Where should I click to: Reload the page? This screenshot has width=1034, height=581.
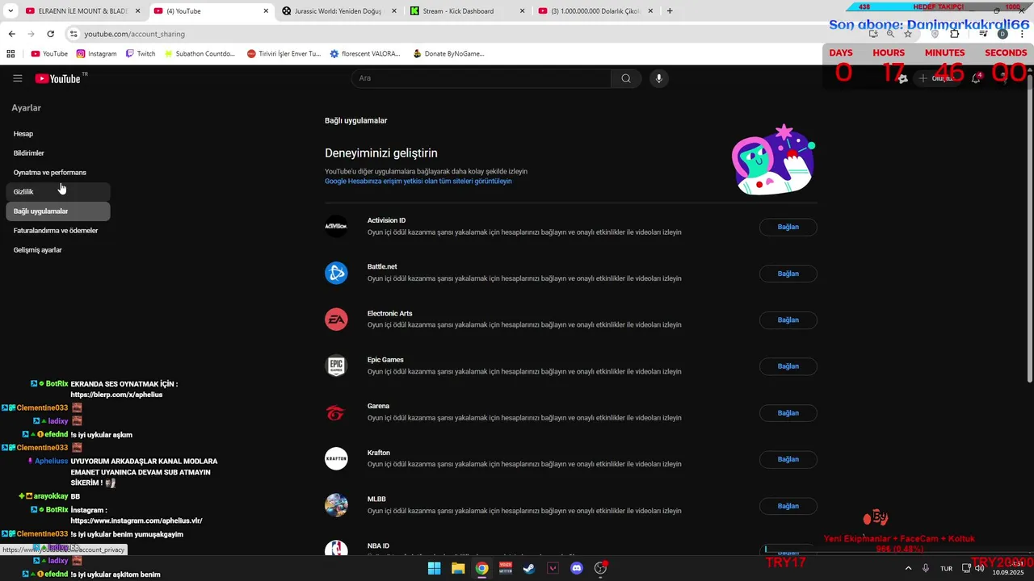click(50, 34)
